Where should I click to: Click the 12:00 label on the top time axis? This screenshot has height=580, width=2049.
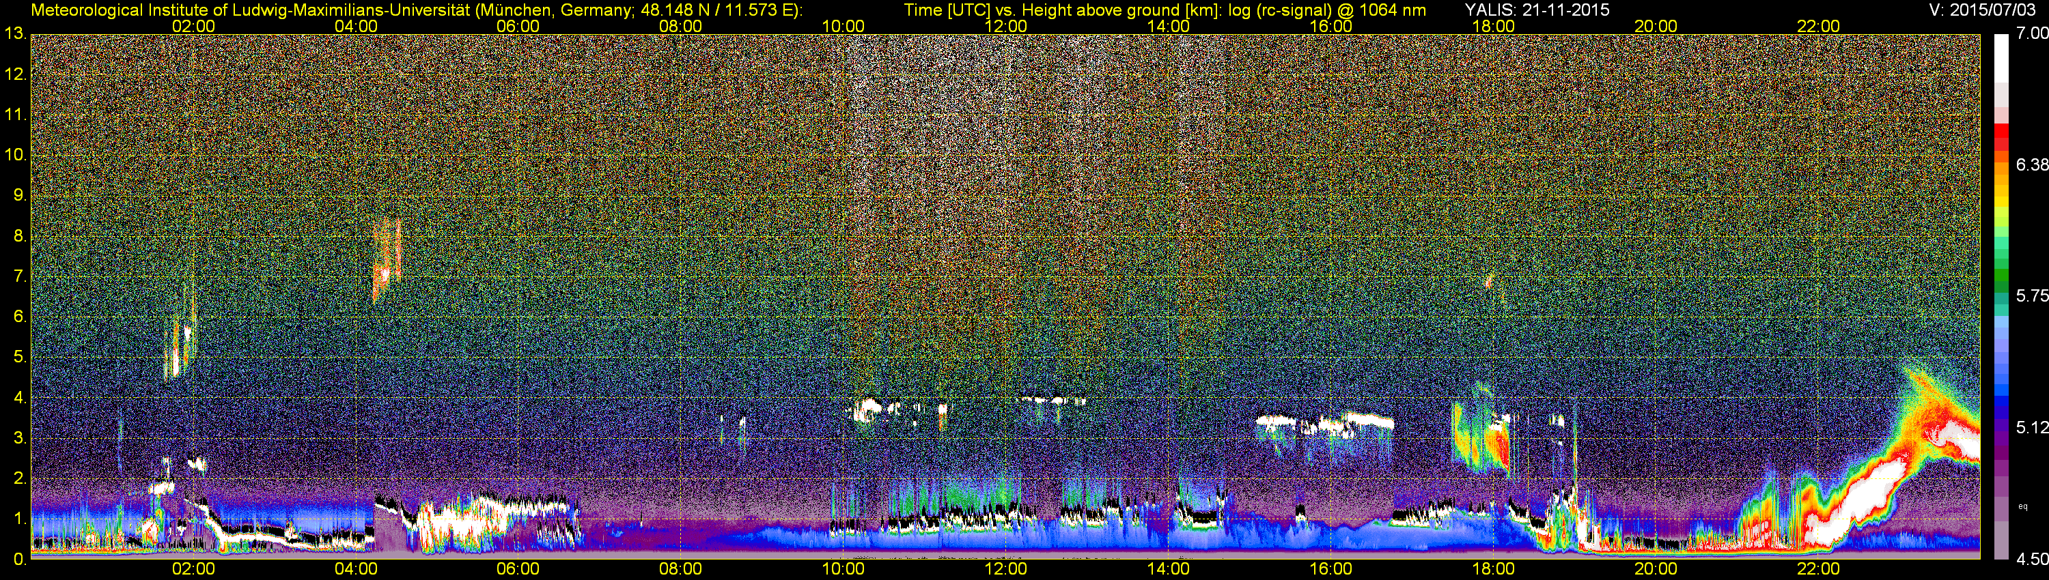coord(1005,26)
